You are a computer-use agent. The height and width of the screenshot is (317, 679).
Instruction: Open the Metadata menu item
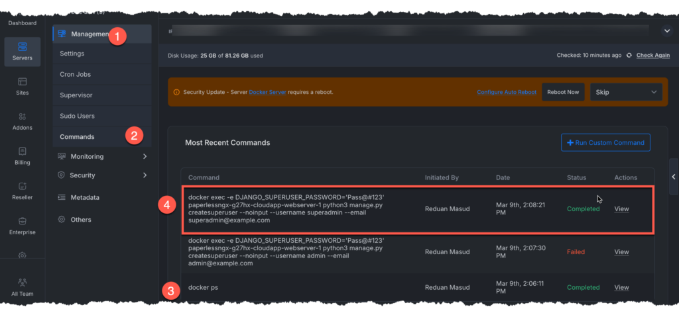click(x=85, y=197)
